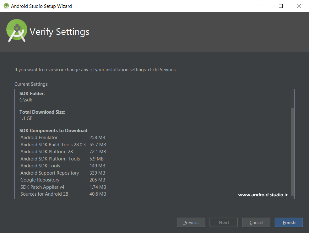The height and width of the screenshot is (233, 309).
Task: Select the 1.1 GB total download size
Action: [x=26, y=118]
